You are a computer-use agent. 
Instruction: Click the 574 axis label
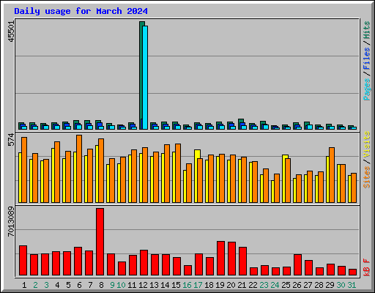point(11,139)
